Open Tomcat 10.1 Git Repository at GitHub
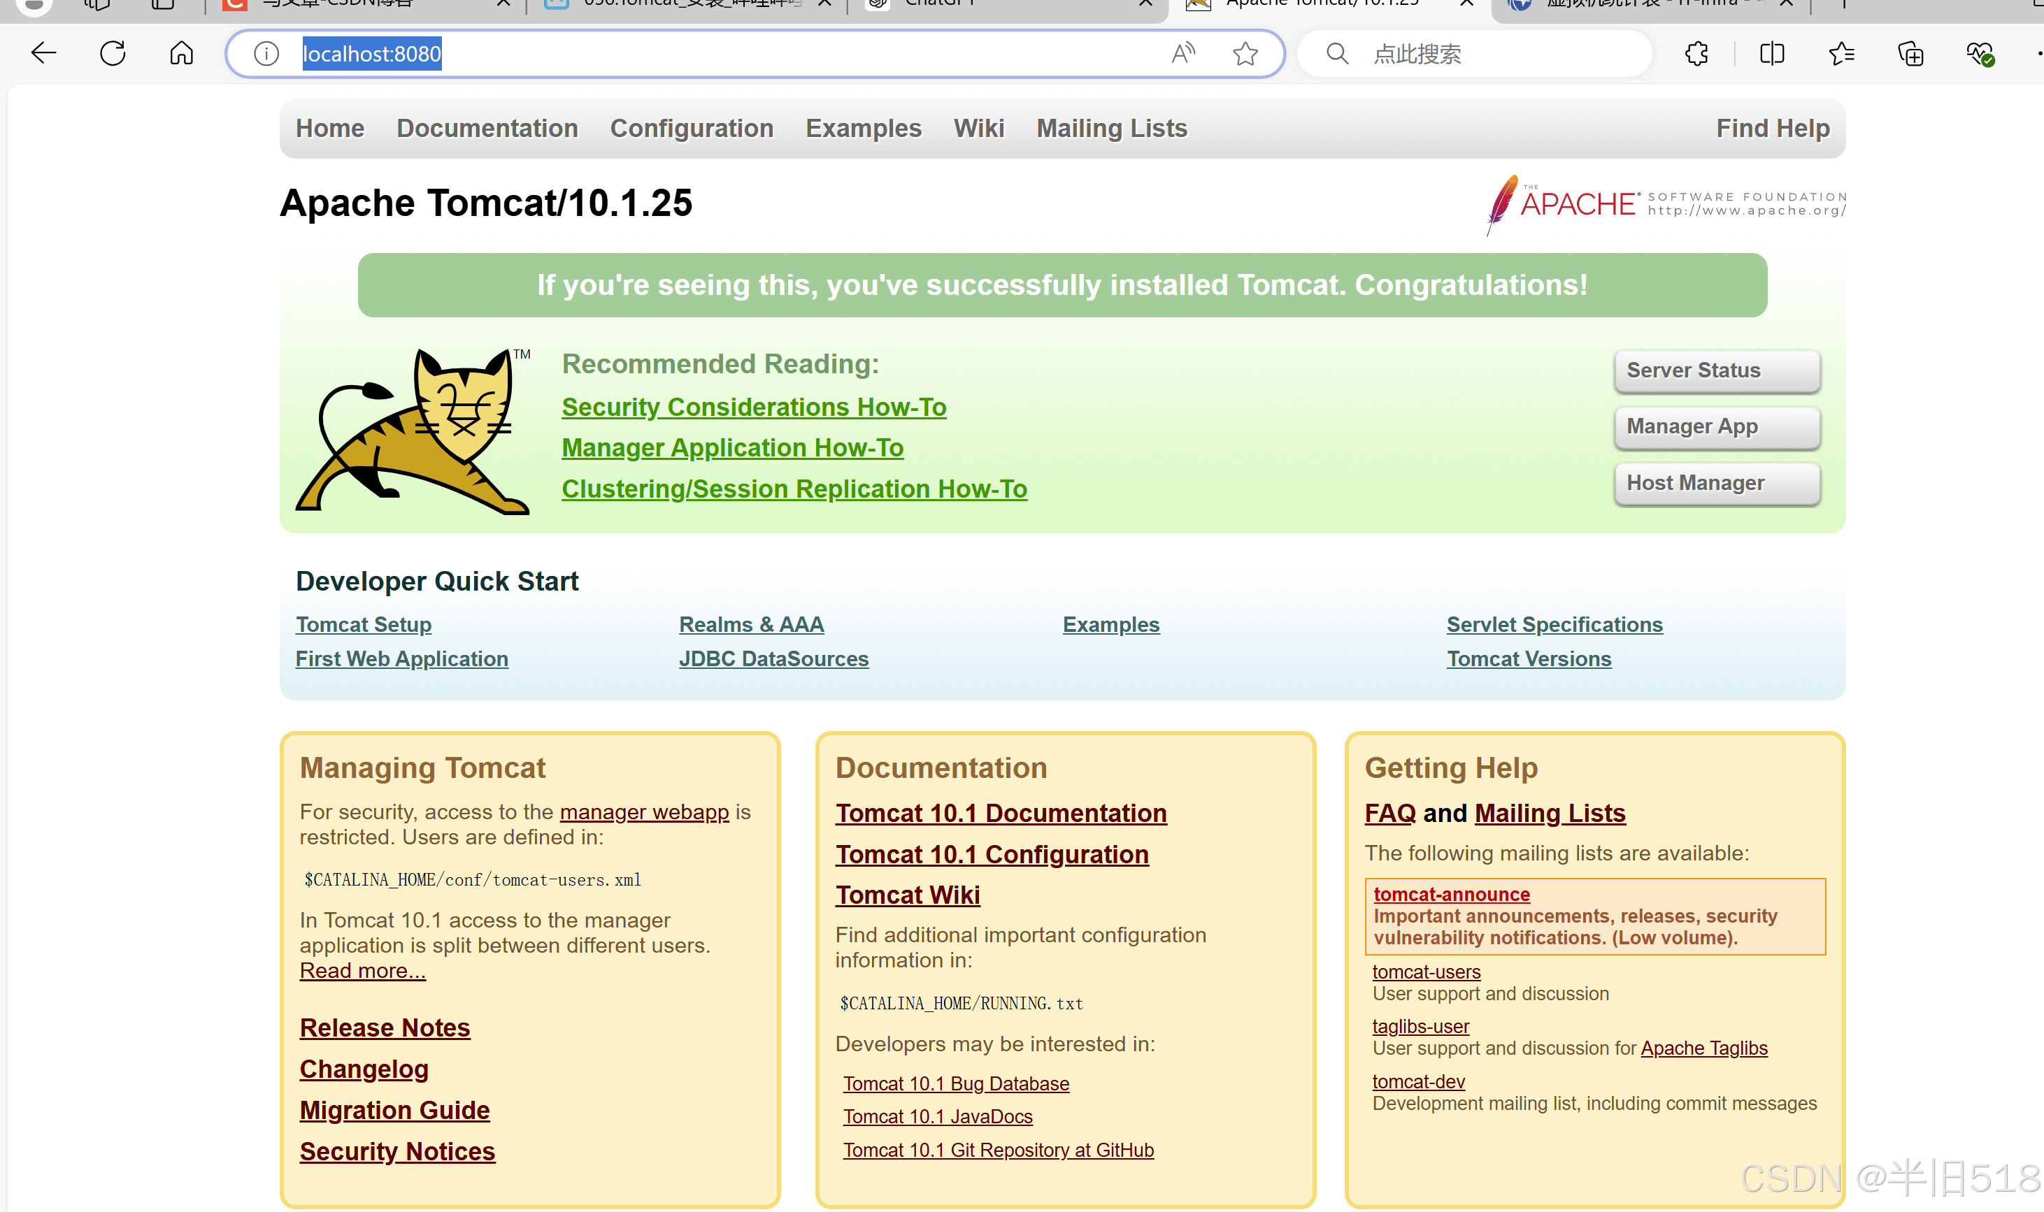2044x1212 pixels. [x=999, y=1150]
